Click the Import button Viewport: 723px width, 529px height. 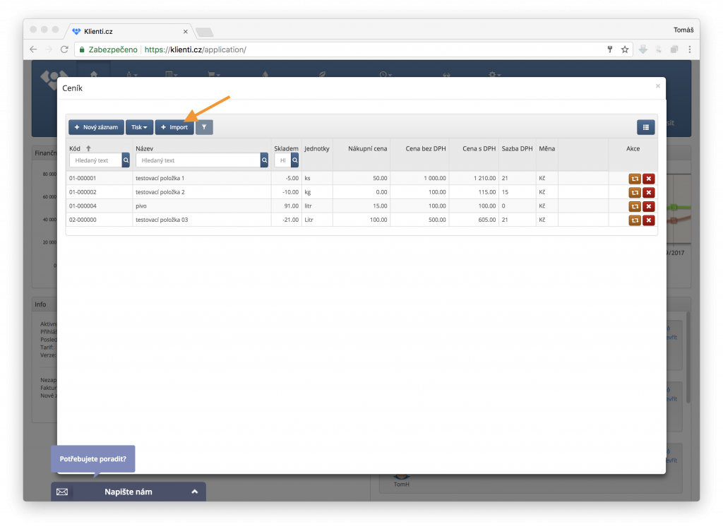pyautogui.click(x=174, y=127)
